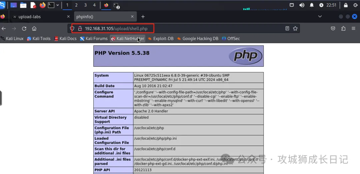This screenshot has width=360, height=174.
Task: Go to the Firefox home page
Action: click(34, 29)
